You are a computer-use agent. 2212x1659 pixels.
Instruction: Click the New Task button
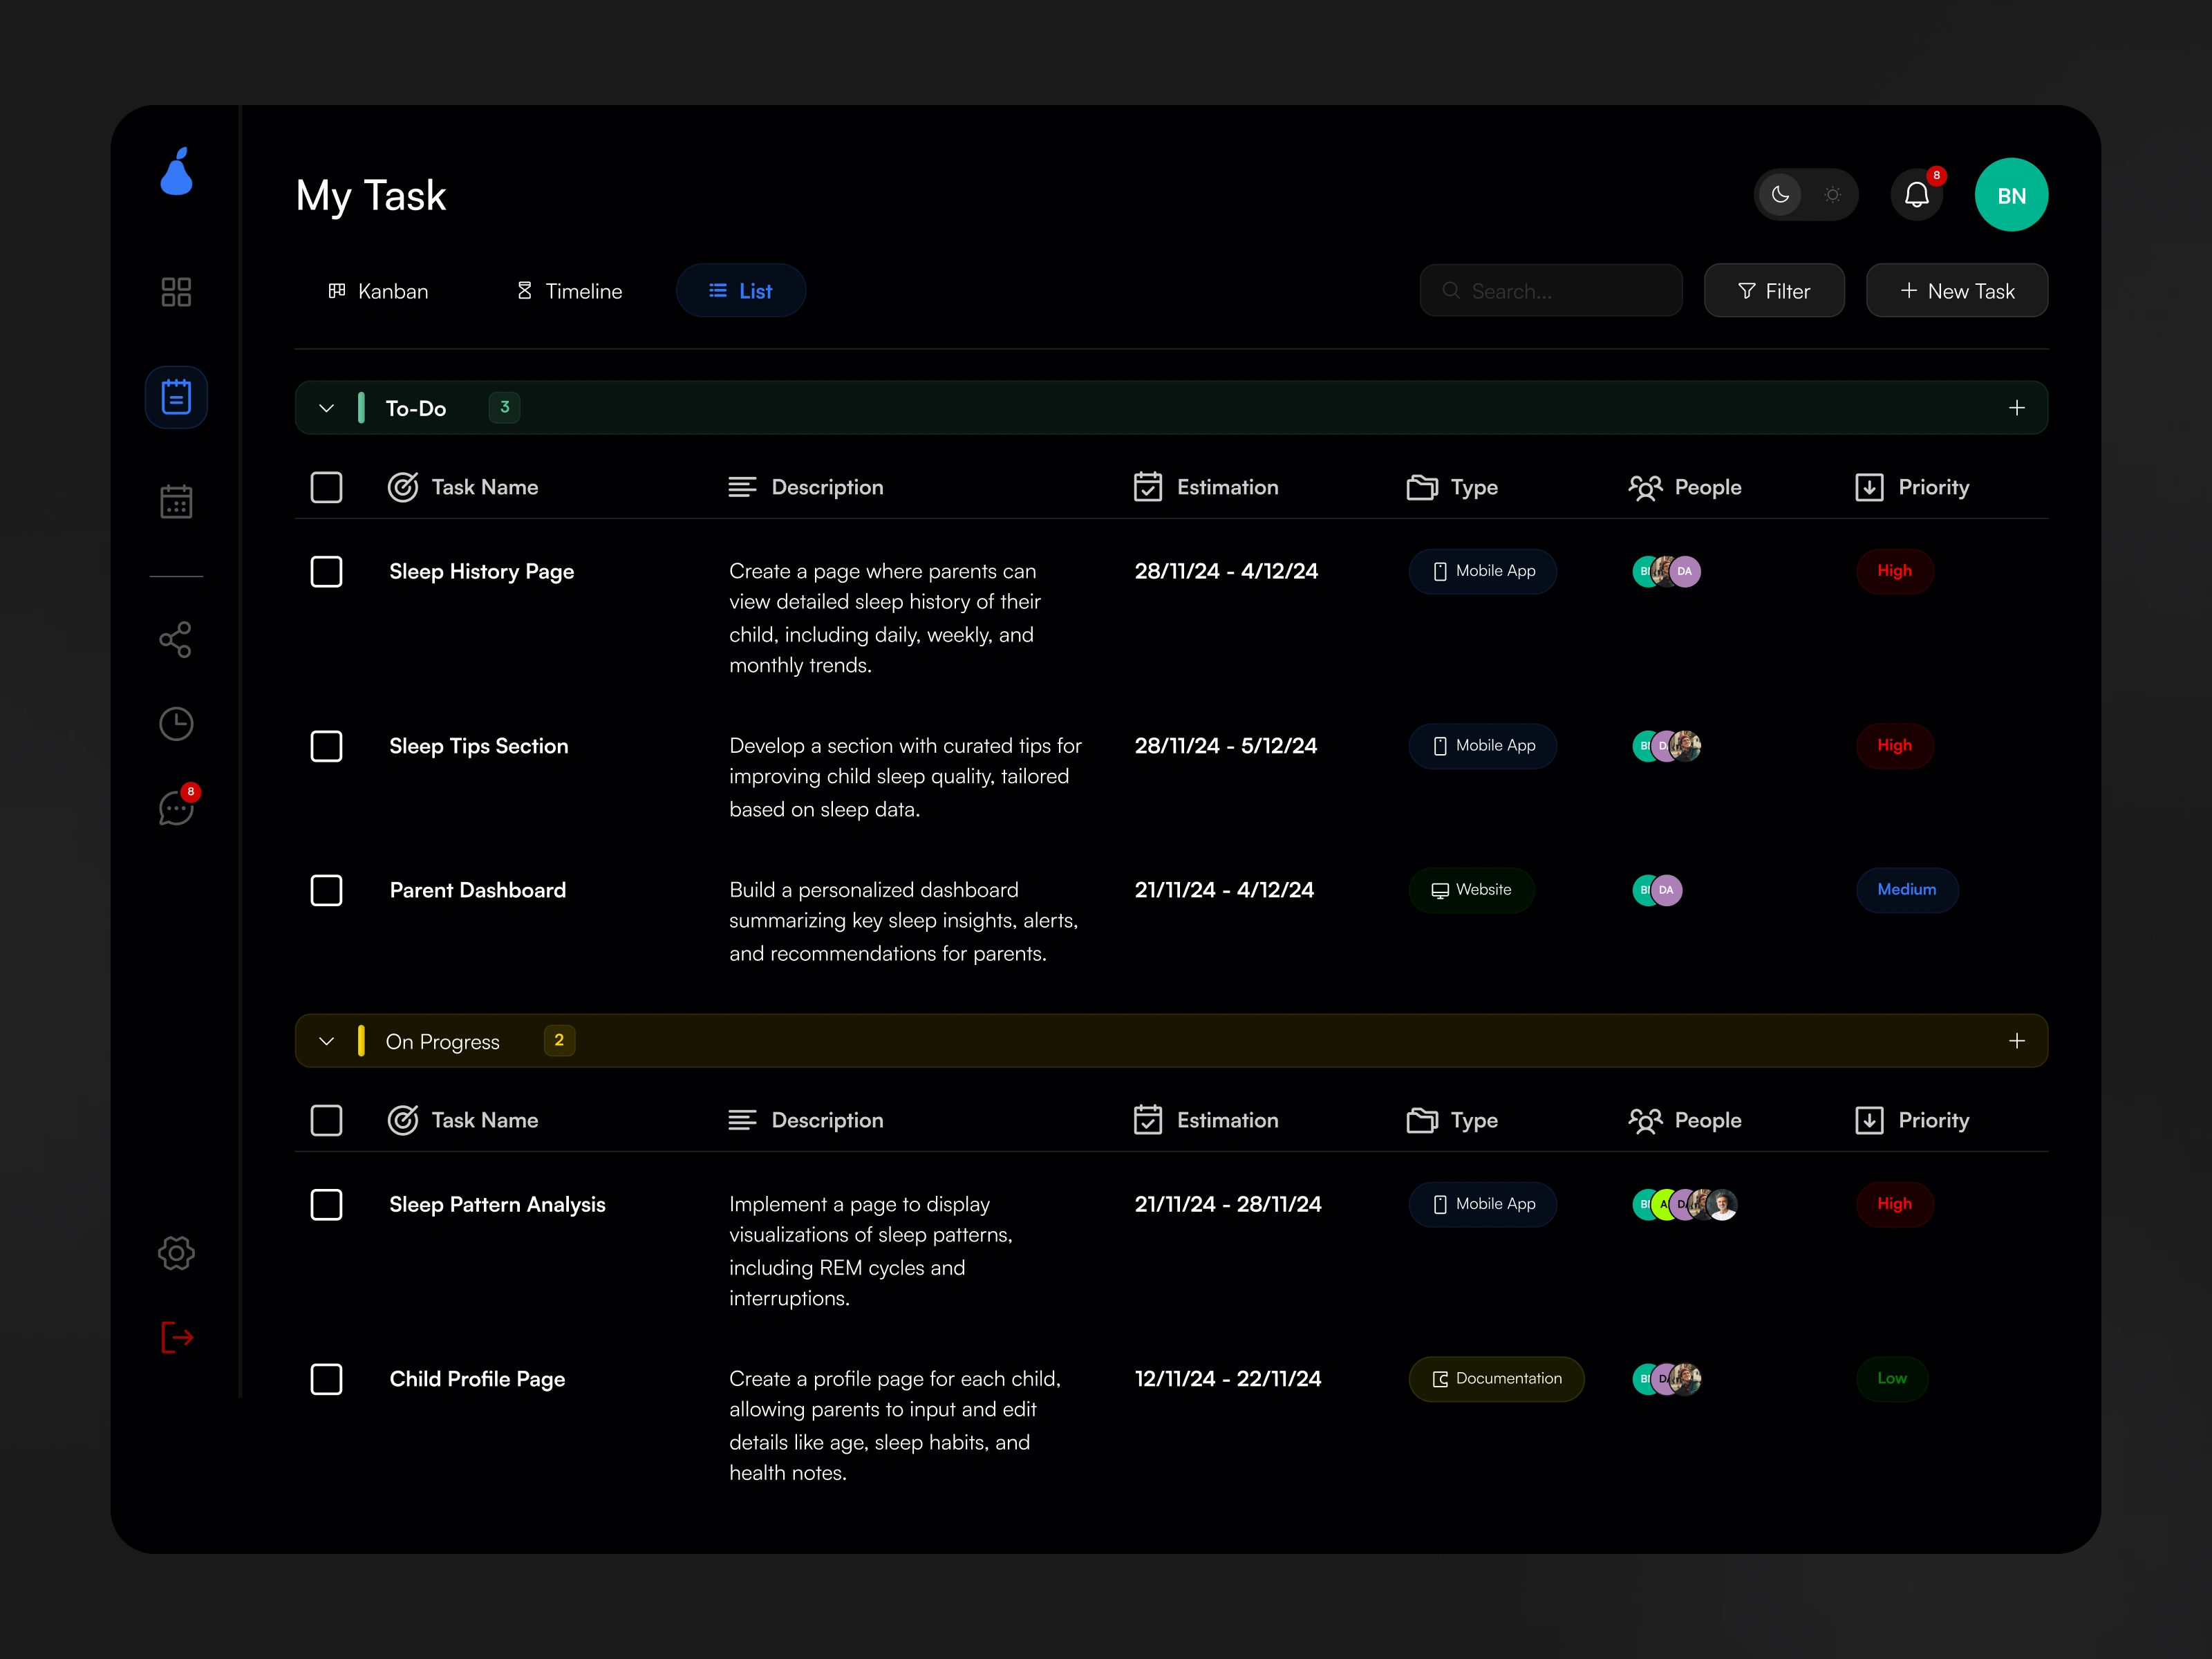(x=1956, y=291)
